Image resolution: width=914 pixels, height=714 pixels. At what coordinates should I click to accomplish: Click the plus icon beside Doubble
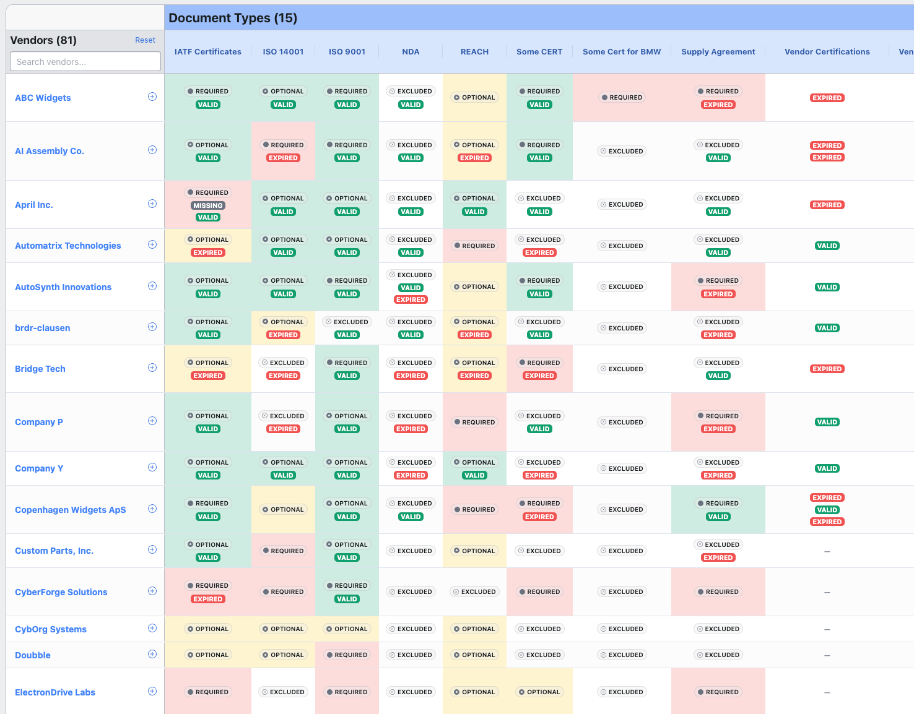coord(152,654)
